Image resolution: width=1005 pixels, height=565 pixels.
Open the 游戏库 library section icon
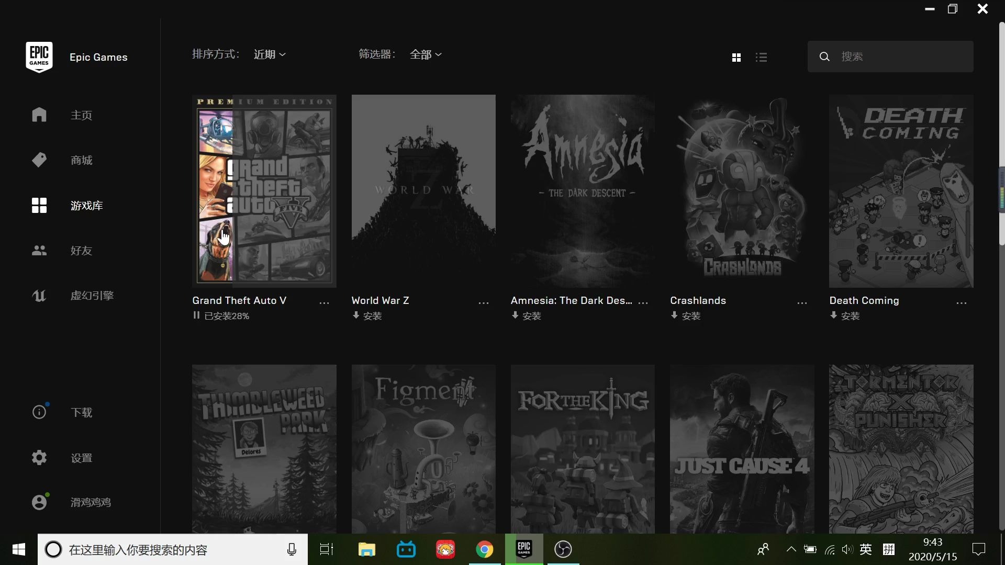click(x=39, y=205)
